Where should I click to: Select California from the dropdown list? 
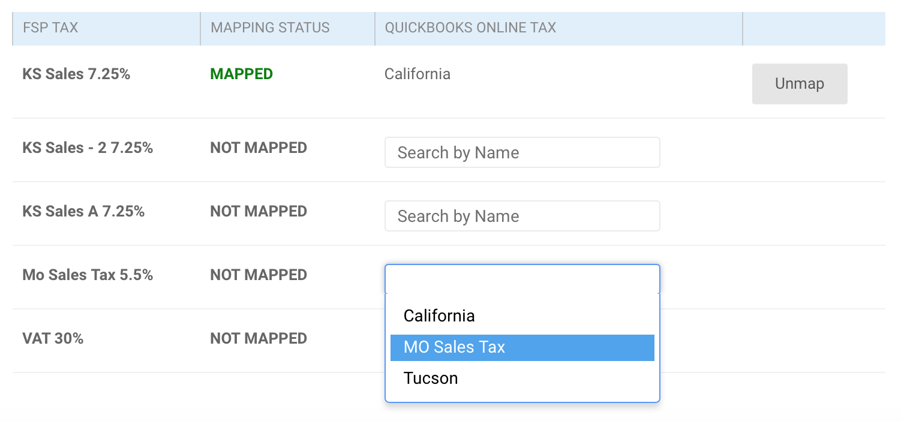tap(522, 316)
